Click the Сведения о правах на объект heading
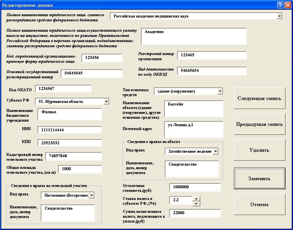Screen dimensions: 293x230 tap(154, 142)
